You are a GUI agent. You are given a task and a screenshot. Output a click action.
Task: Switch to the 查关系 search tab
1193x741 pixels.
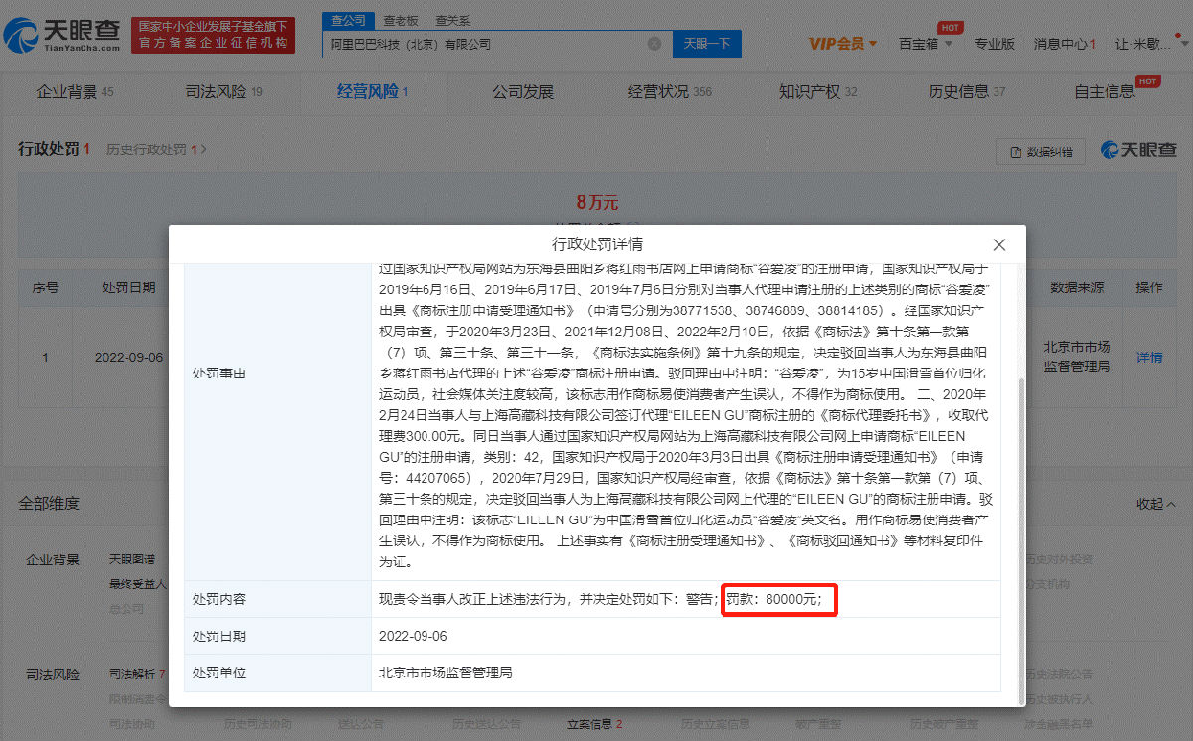(x=452, y=20)
